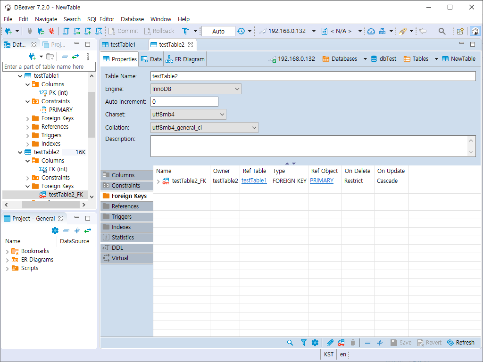The image size is (483, 362).
Task: Click the navigator vertical scrollbar thumb
Action: (x=92, y=115)
